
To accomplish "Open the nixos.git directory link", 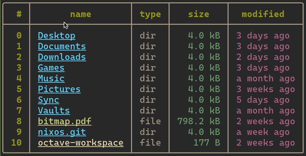I will coord(62,132).
